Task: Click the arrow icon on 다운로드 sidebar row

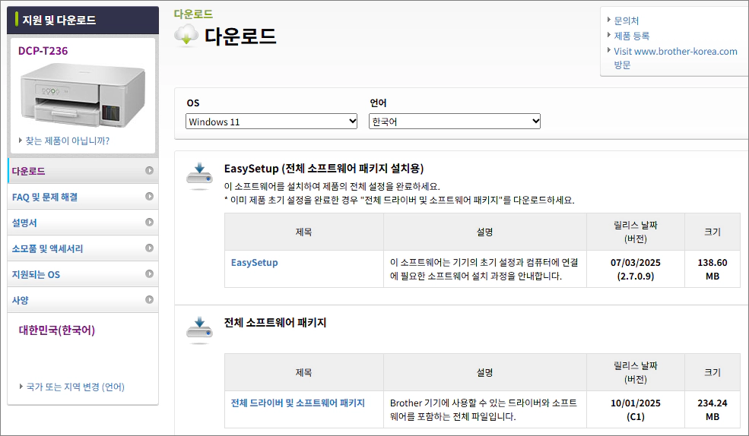Action: 150,170
